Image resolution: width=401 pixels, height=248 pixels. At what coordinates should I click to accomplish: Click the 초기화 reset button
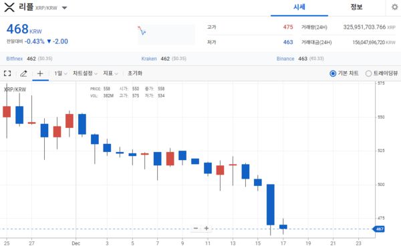click(135, 73)
